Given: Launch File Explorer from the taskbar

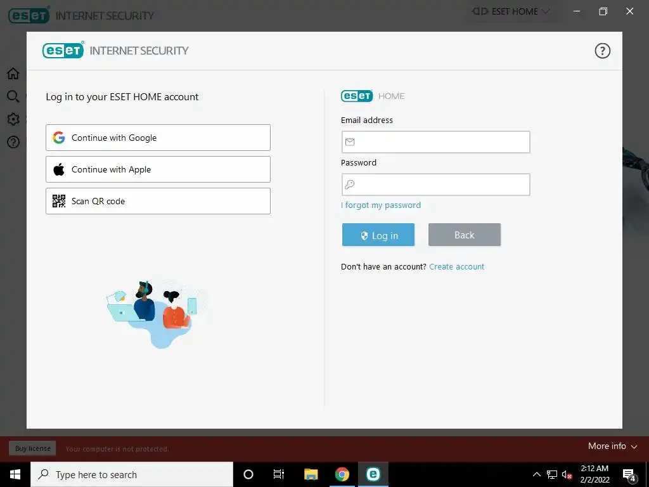Looking at the screenshot, I should [311, 474].
